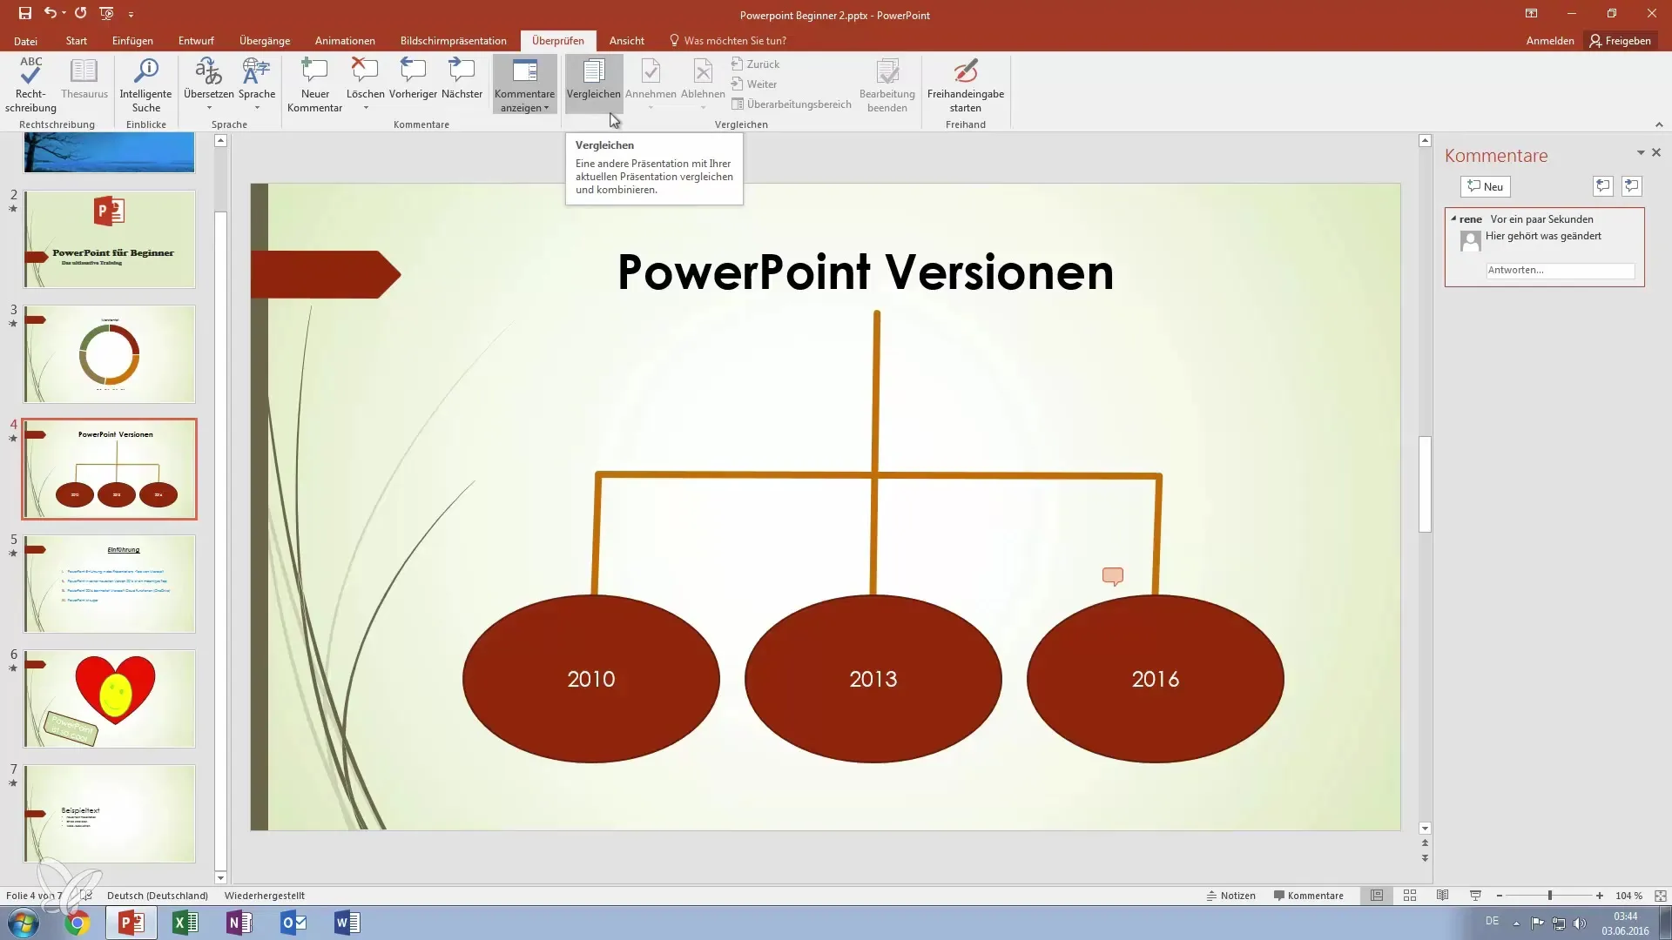
Task: Start spell check with Rechtschreibung
Action: [30, 84]
